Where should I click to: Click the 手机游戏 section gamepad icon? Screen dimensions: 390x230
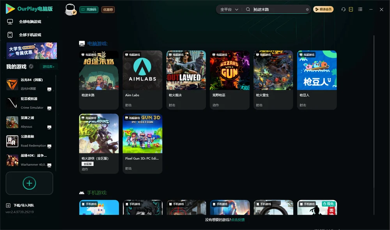[x=82, y=193]
